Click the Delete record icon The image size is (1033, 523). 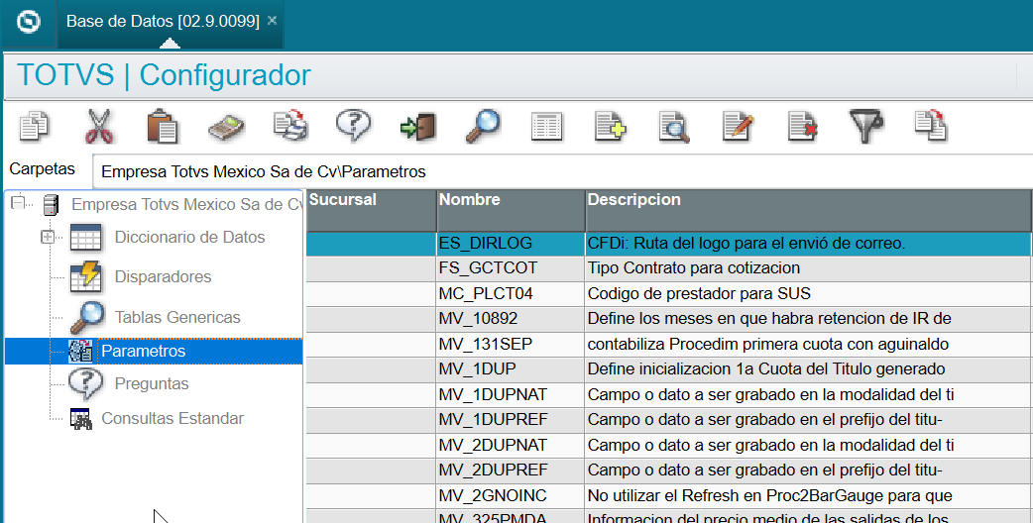tap(802, 127)
